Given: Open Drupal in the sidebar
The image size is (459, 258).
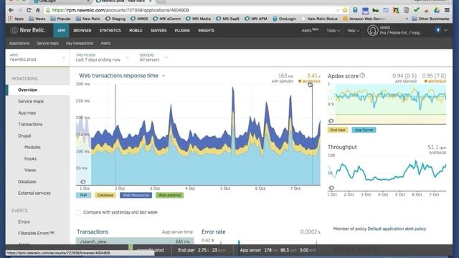Looking at the screenshot, I should (24, 135).
